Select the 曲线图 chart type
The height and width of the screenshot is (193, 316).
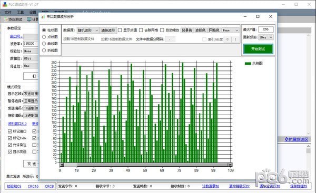[x=44, y=44]
